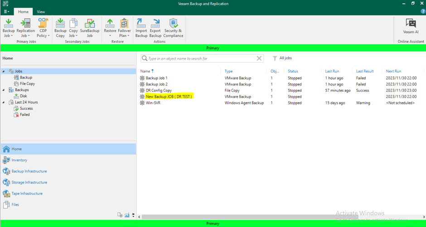Expand navigation pane overflow chevron

click(133, 215)
